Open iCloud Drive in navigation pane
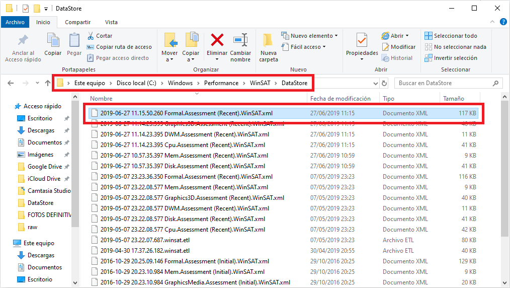Screen dimensions: 510x288 pos(44,178)
